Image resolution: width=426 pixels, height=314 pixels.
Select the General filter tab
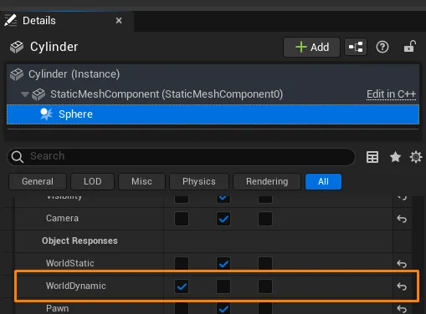pyautogui.click(x=38, y=182)
